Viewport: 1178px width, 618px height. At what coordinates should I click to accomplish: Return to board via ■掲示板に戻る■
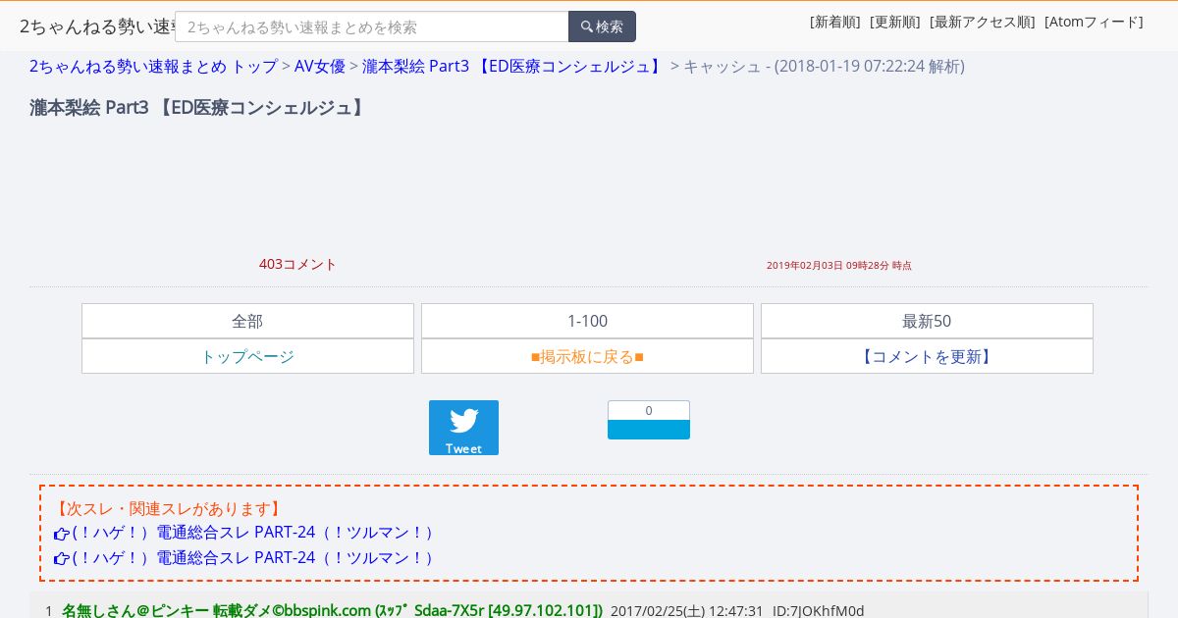coord(587,356)
